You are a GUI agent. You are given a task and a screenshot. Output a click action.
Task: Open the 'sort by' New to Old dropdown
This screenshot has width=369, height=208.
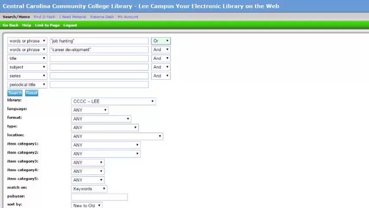click(x=87, y=205)
